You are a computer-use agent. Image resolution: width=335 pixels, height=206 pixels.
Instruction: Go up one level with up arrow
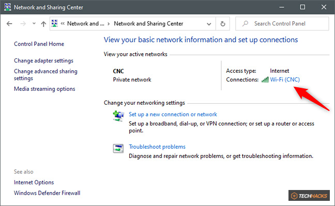click(x=43, y=24)
